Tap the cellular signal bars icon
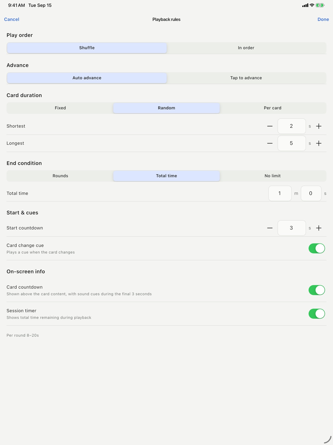 305,5
